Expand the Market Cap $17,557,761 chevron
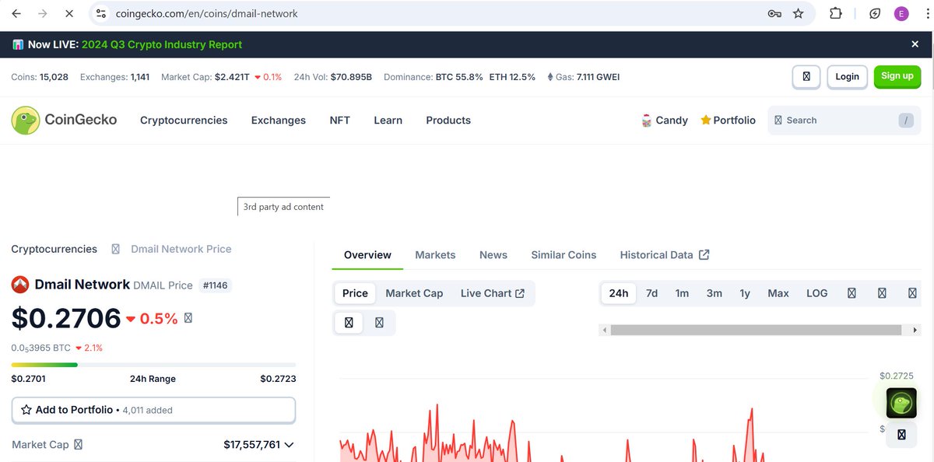934x462 pixels. click(289, 445)
